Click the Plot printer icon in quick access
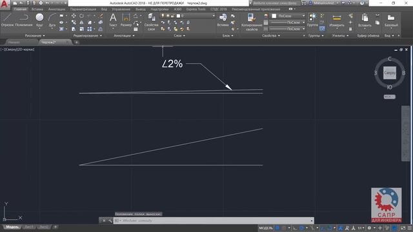Viewport: 413px width, 232px height. coord(41,3)
